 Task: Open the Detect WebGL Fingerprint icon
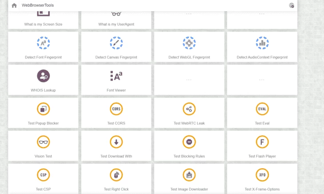[x=189, y=43]
